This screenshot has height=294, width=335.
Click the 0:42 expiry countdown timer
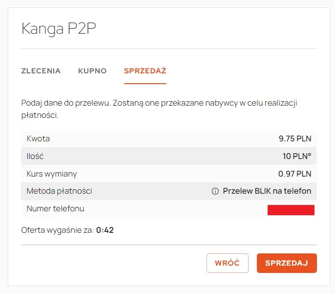[105, 230]
